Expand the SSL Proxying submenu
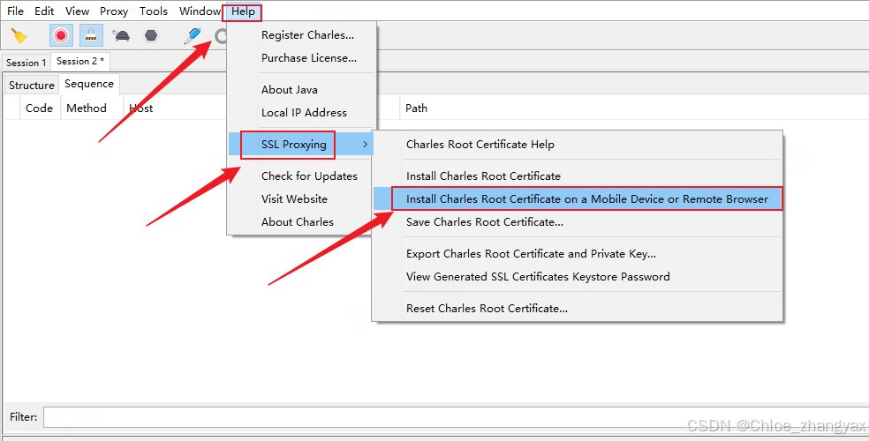 point(302,145)
